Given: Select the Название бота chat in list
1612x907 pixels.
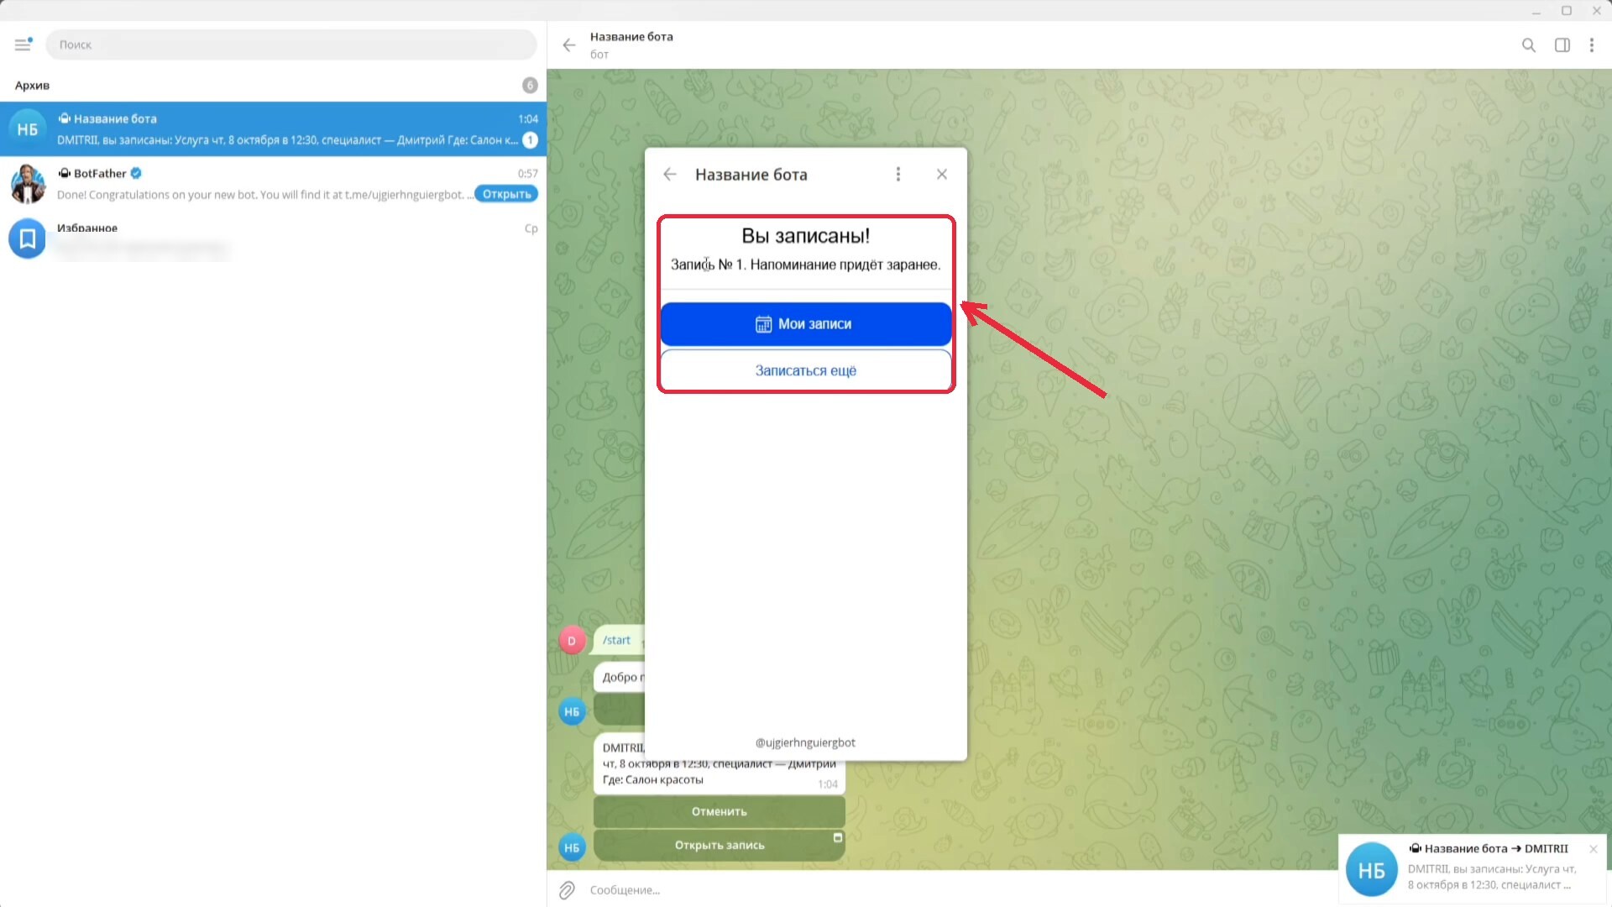Looking at the screenshot, I should point(273,129).
